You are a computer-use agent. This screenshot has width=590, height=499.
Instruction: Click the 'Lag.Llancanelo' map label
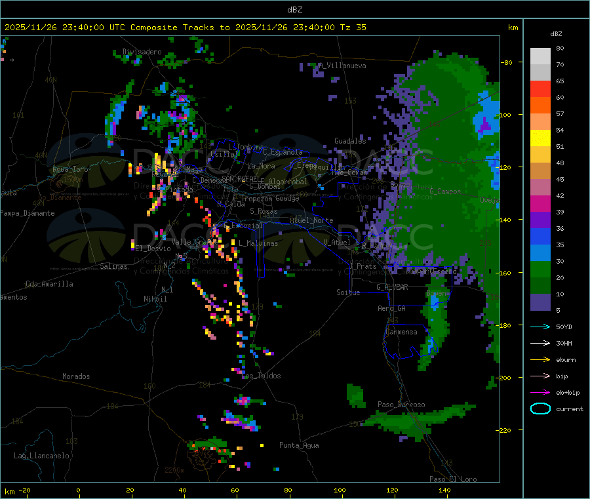41,456
